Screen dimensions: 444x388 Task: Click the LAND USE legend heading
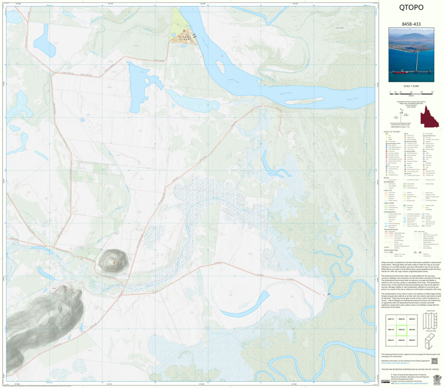[387, 190]
